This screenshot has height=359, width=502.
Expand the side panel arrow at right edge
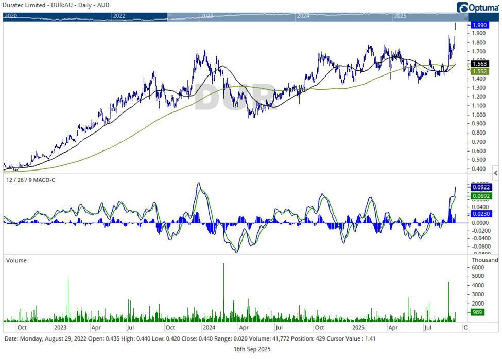(495, 172)
